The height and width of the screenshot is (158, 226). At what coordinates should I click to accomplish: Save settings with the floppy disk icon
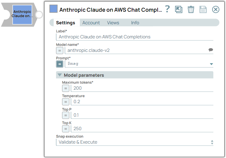click(x=203, y=10)
